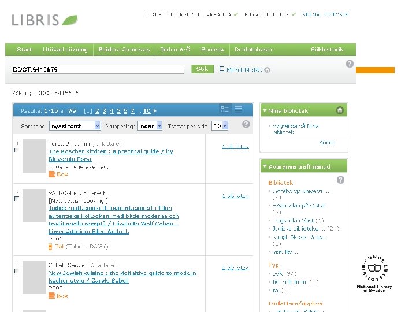Switch to detailed list view icon
This screenshot has height=312, width=416.
[x=225, y=109]
